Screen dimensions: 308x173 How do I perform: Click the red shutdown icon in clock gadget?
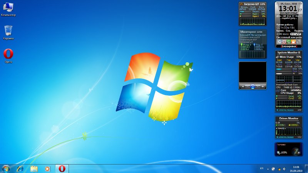[x=284, y=42]
